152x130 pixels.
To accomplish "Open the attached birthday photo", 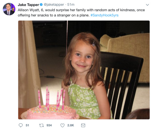I will tap(84, 70).
